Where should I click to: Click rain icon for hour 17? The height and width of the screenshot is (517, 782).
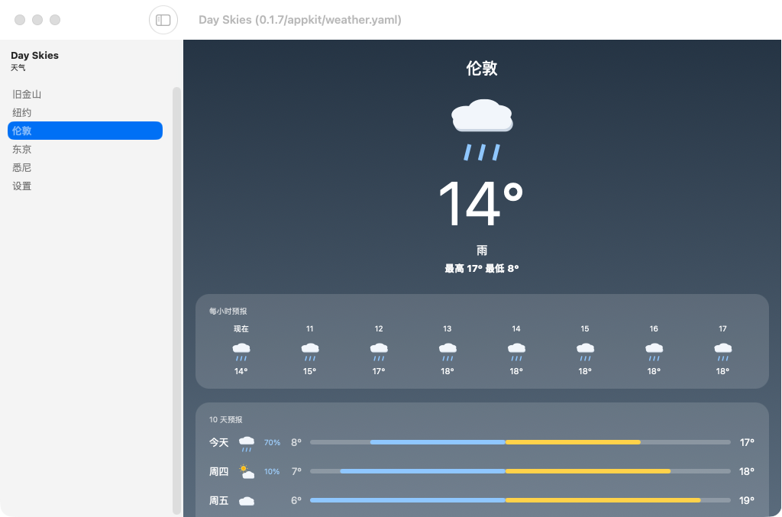(x=722, y=351)
